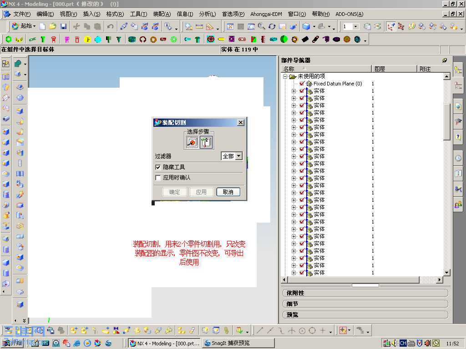Expand the first 实体 tree node
Image resolution: width=466 pixels, height=349 pixels.
(x=294, y=91)
